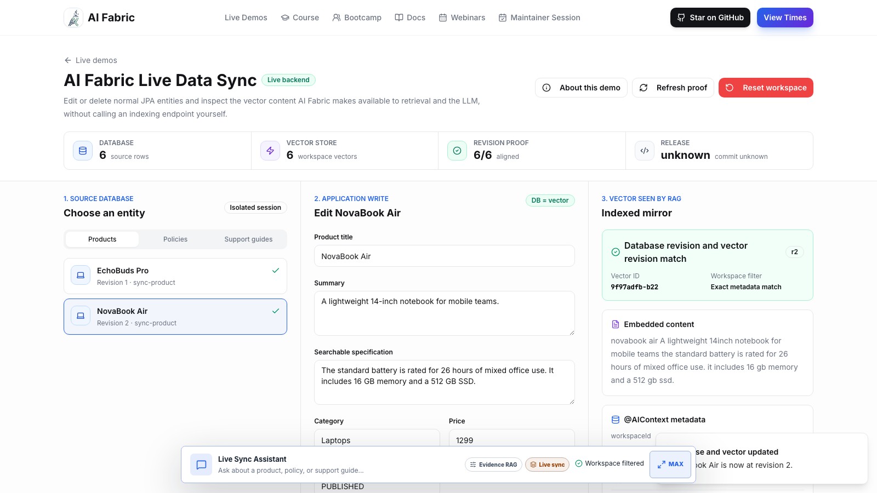This screenshot has width=877, height=493.
Task: Click the code brackets icon in RELEASE card
Action: pos(645,151)
